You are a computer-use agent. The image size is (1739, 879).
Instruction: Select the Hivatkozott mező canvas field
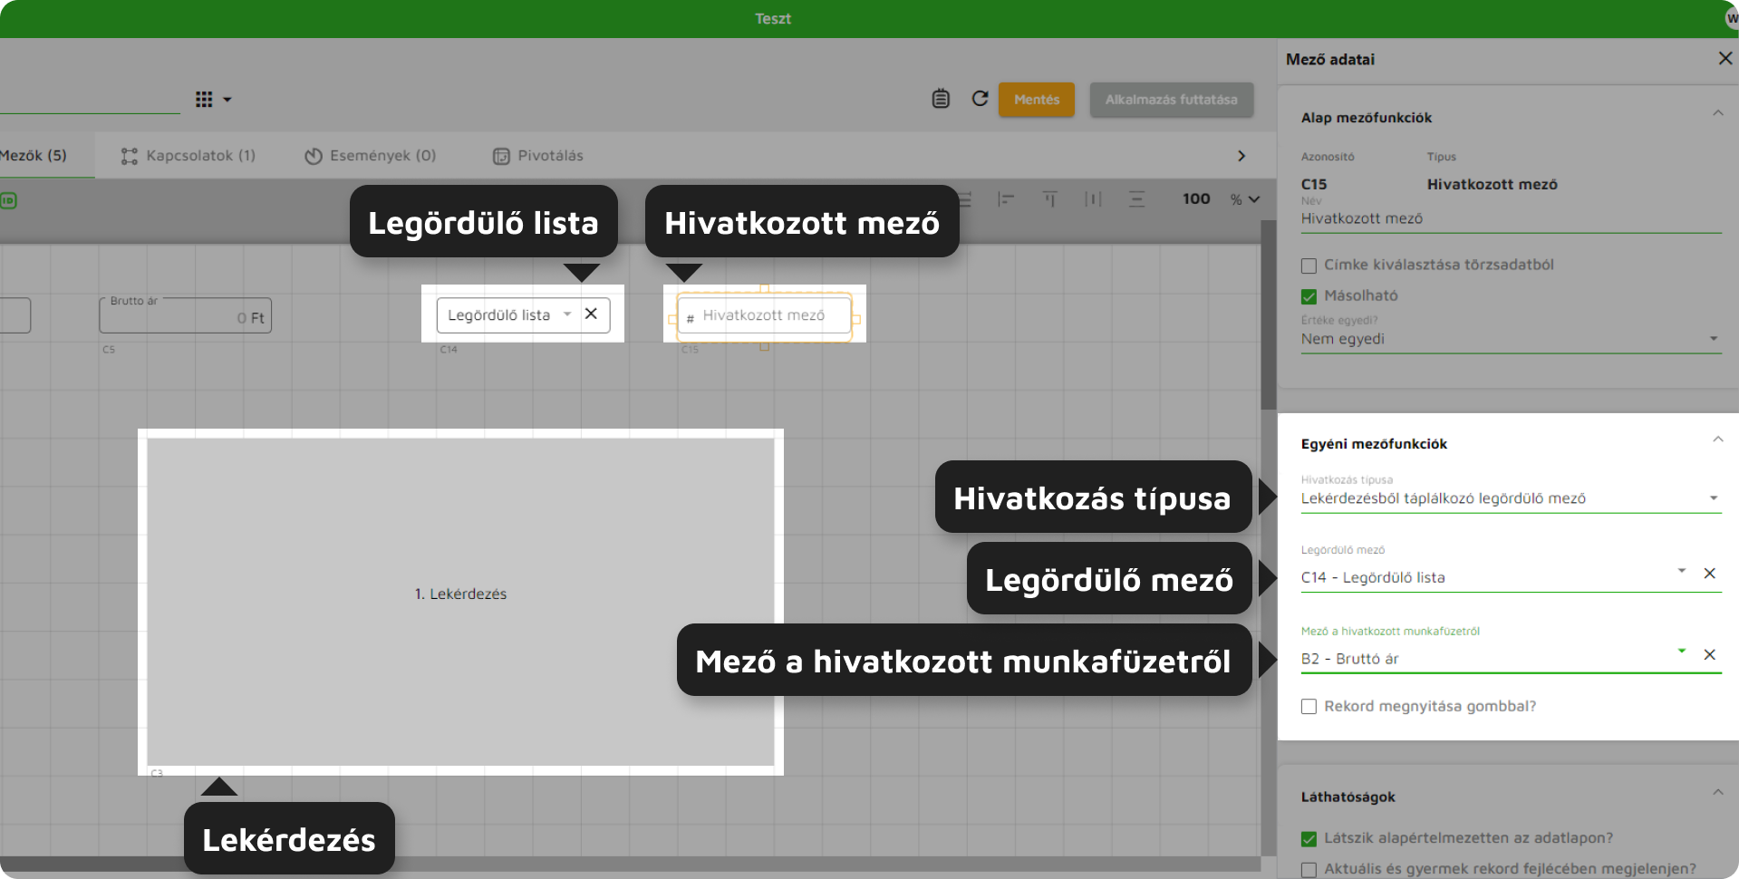pos(764,315)
